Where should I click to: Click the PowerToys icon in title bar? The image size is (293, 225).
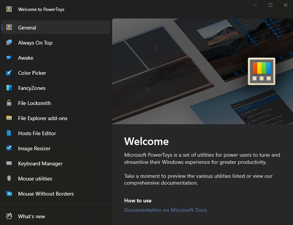[9, 9]
